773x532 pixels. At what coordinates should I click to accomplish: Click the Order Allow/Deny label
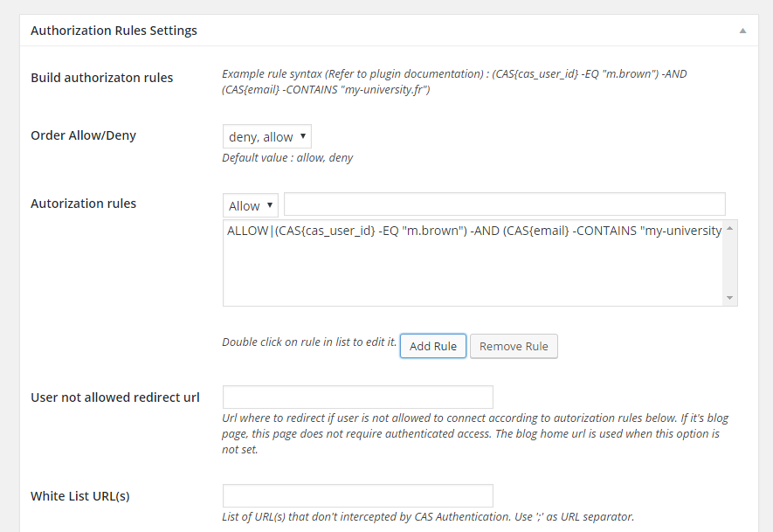82,135
